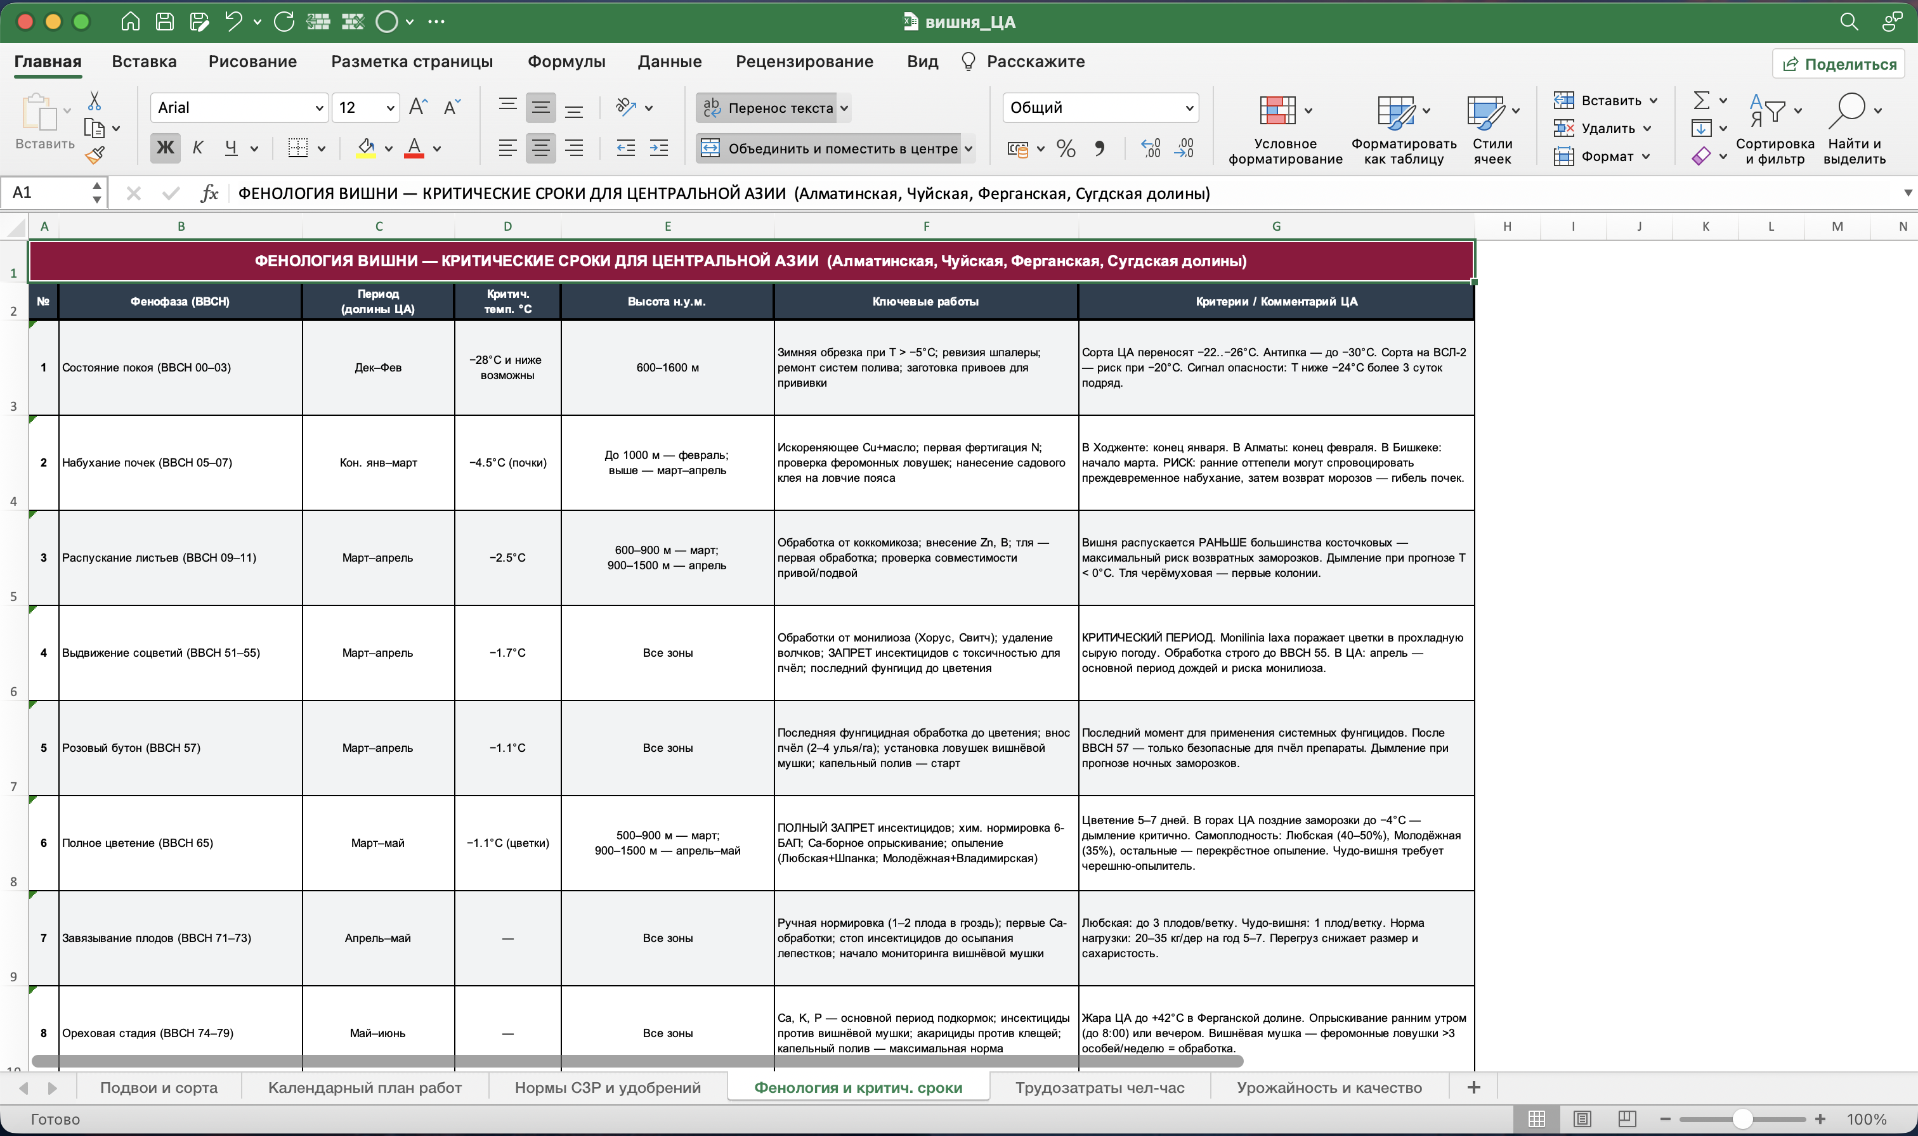Screen dimensions: 1918x1136
Task: Click the percent style icon
Action: [1066, 148]
